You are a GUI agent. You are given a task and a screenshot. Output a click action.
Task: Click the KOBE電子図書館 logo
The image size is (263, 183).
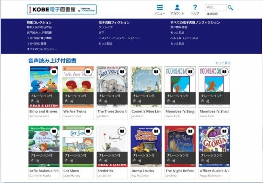click(x=62, y=9)
